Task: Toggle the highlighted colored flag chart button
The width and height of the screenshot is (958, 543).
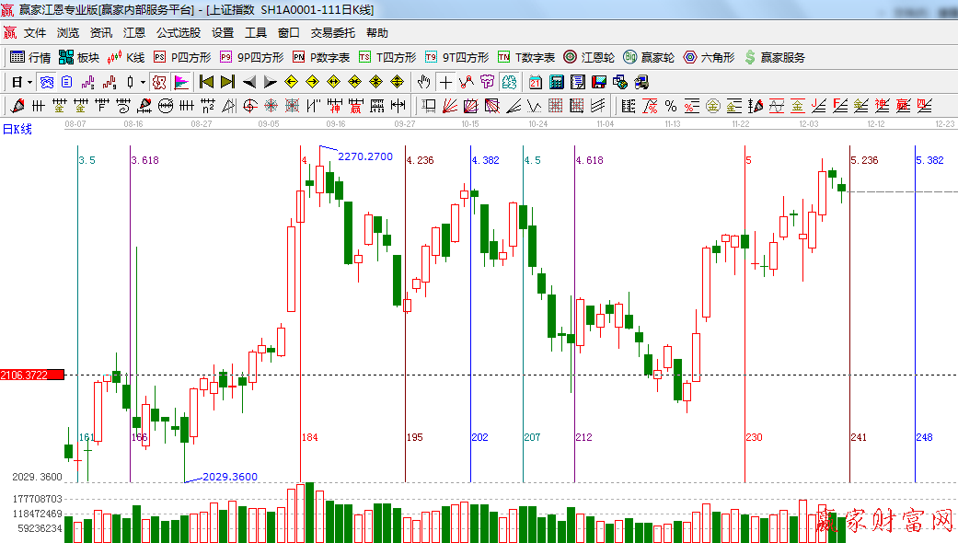Action: click(181, 82)
